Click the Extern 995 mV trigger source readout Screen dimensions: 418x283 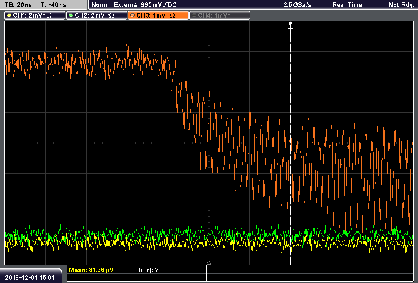[145, 5]
